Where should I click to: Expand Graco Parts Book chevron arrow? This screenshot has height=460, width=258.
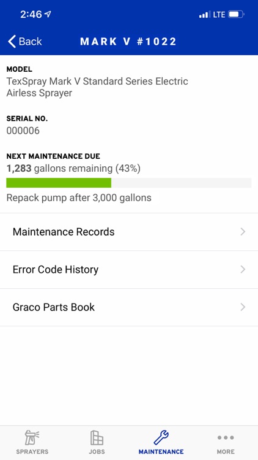pos(243,307)
